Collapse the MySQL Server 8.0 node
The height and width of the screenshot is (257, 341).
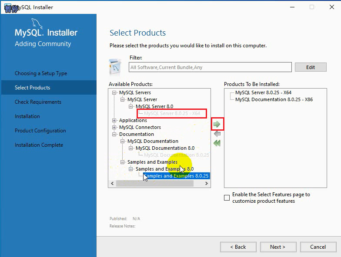[130, 107]
